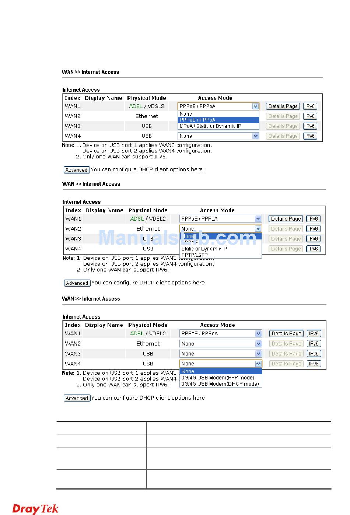Image resolution: width=350 pixels, height=515 pixels.
Task: Click green ADSL text in top panel
Action: [x=136, y=106]
